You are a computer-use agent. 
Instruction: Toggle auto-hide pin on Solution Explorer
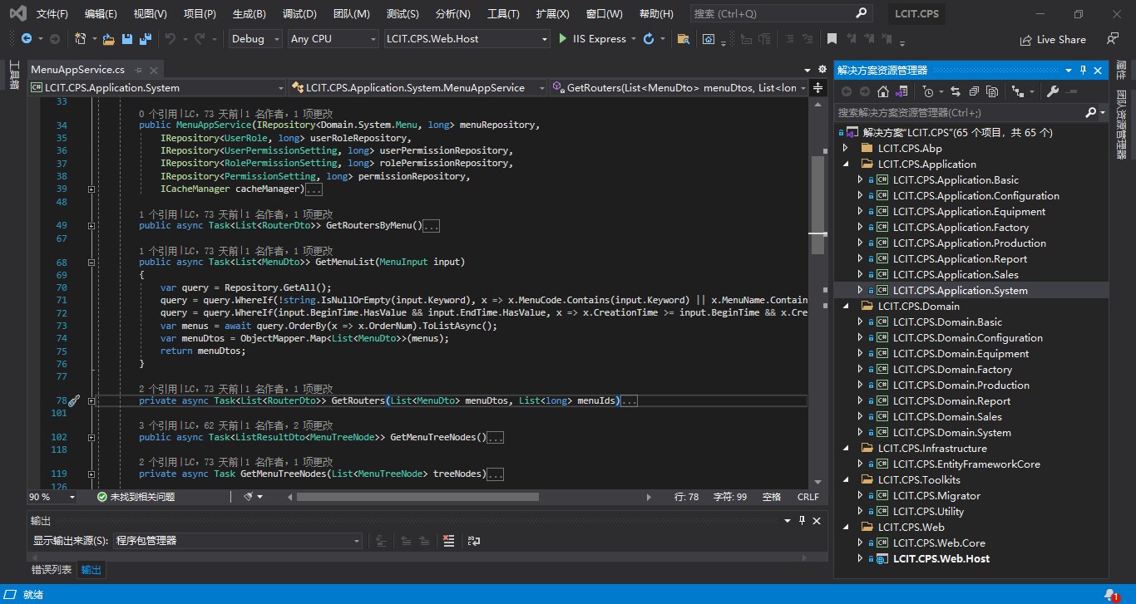1083,71
